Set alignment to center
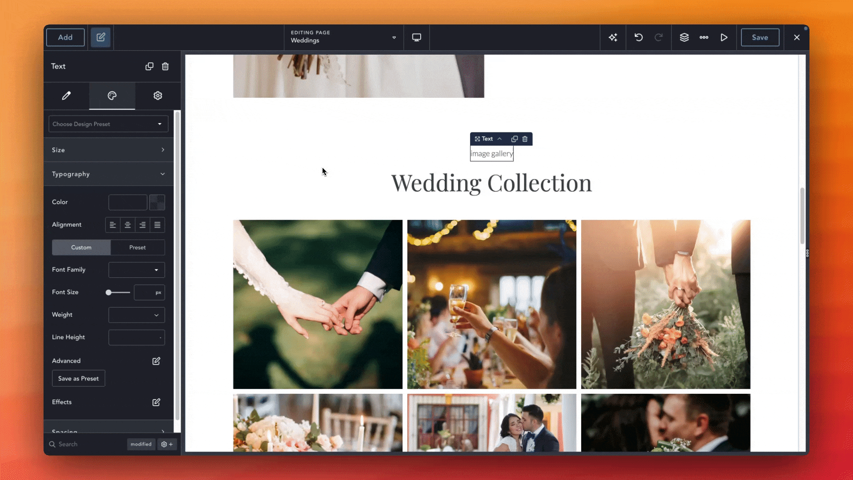Image resolution: width=853 pixels, height=480 pixels. (128, 225)
